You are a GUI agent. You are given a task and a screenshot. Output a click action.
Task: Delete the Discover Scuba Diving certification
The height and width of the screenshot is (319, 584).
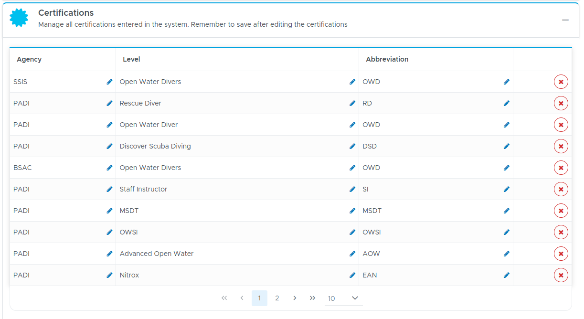pyautogui.click(x=561, y=146)
